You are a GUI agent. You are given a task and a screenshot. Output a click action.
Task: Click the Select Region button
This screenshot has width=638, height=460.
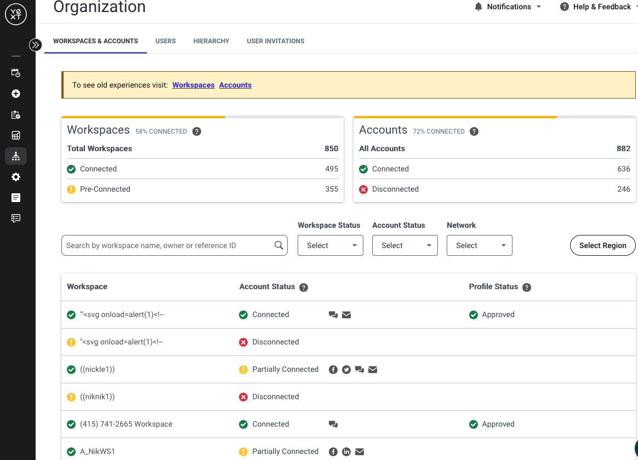click(x=602, y=245)
